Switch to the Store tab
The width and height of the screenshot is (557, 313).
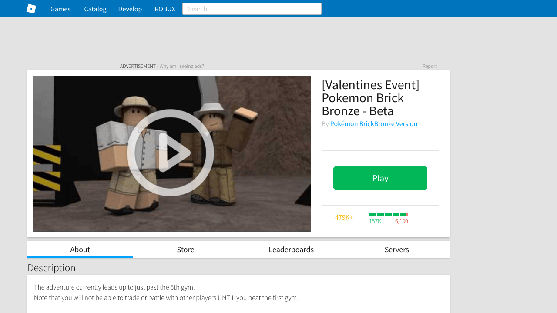pyautogui.click(x=186, y=250)
